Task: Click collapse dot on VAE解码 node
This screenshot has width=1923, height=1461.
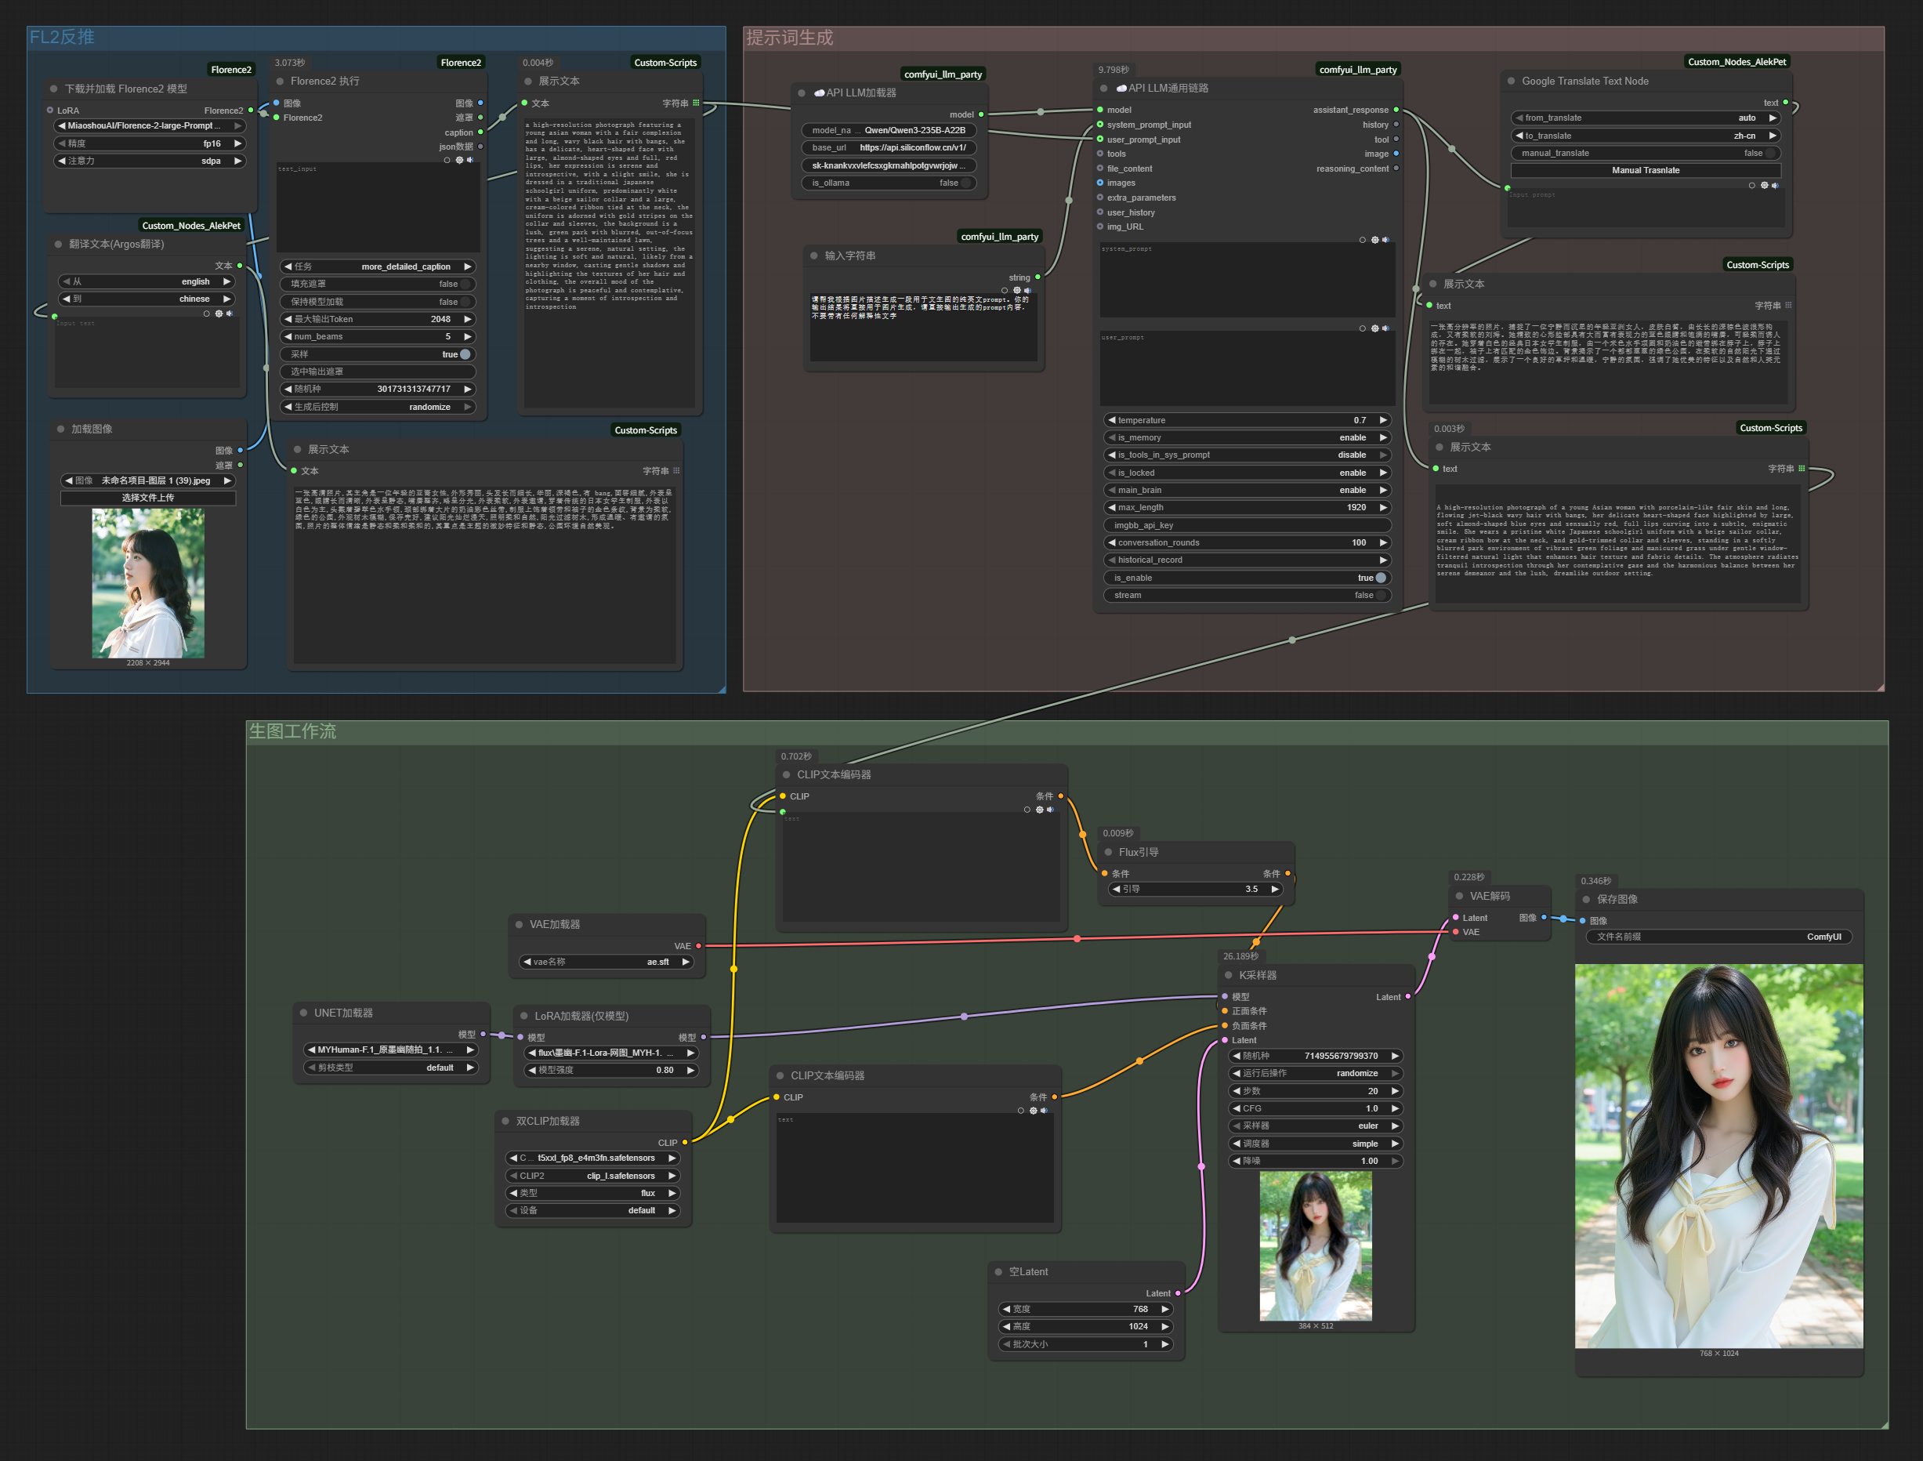Action: [x=1460, y=896]
